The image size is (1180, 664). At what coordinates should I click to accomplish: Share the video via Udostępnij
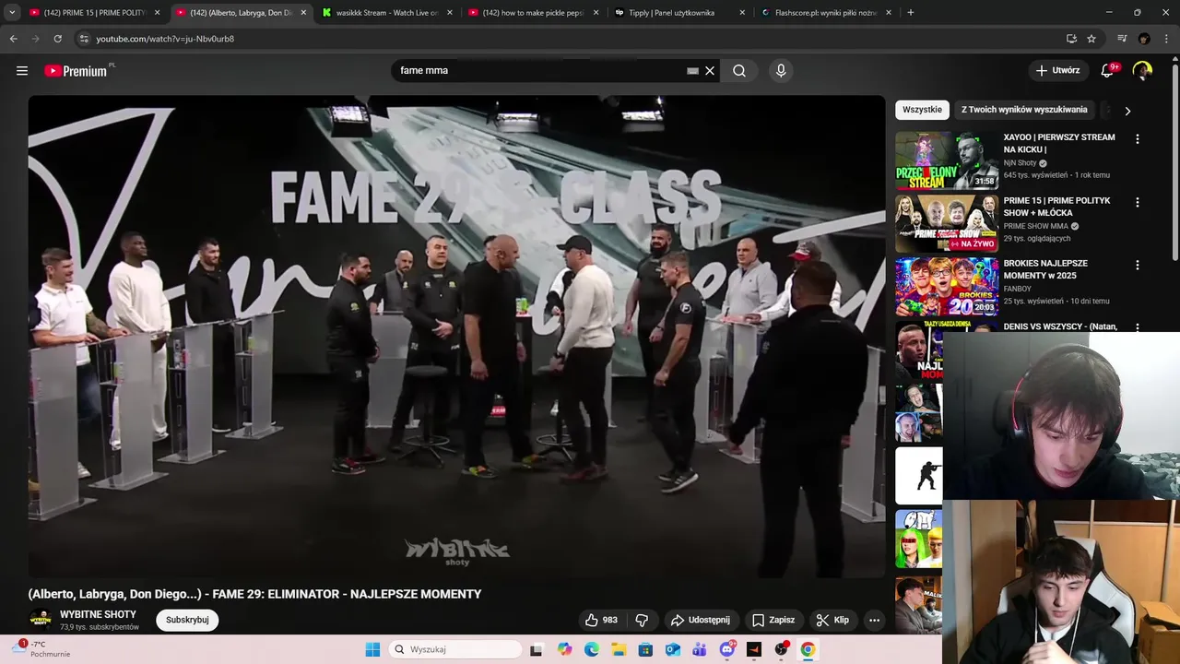700,620
